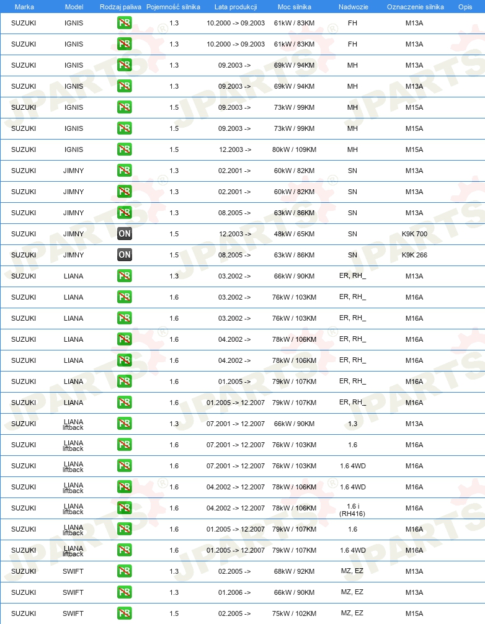Image resolution: width=485 pixels, height=624 pixels.
Task: Click the Model column header
Action: point(74,7)
